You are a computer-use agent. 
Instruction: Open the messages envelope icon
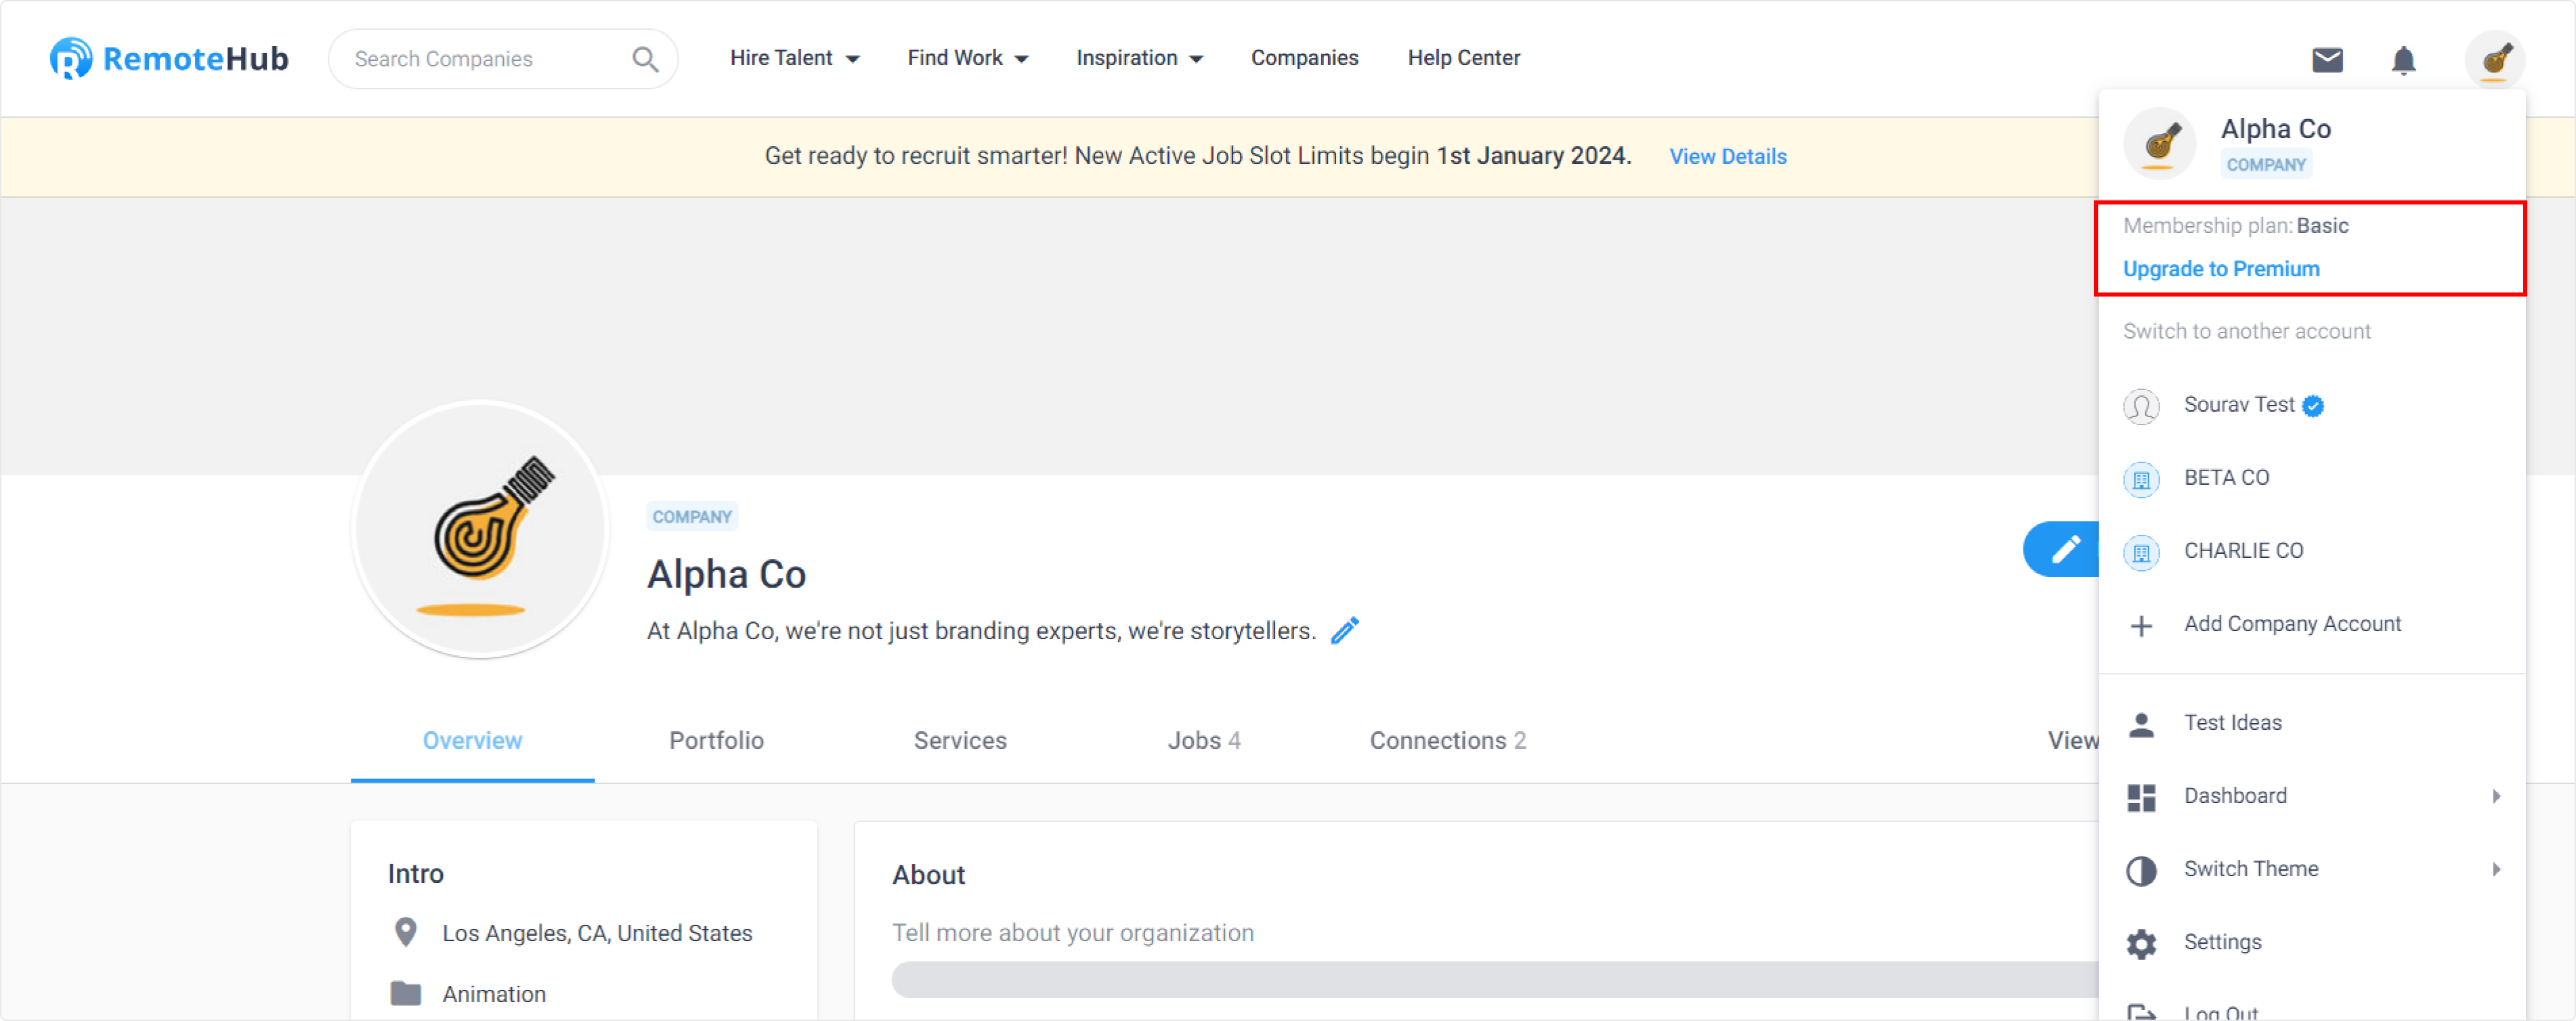[x=2327, y=60]
